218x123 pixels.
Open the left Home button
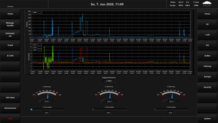pos(10,14)
